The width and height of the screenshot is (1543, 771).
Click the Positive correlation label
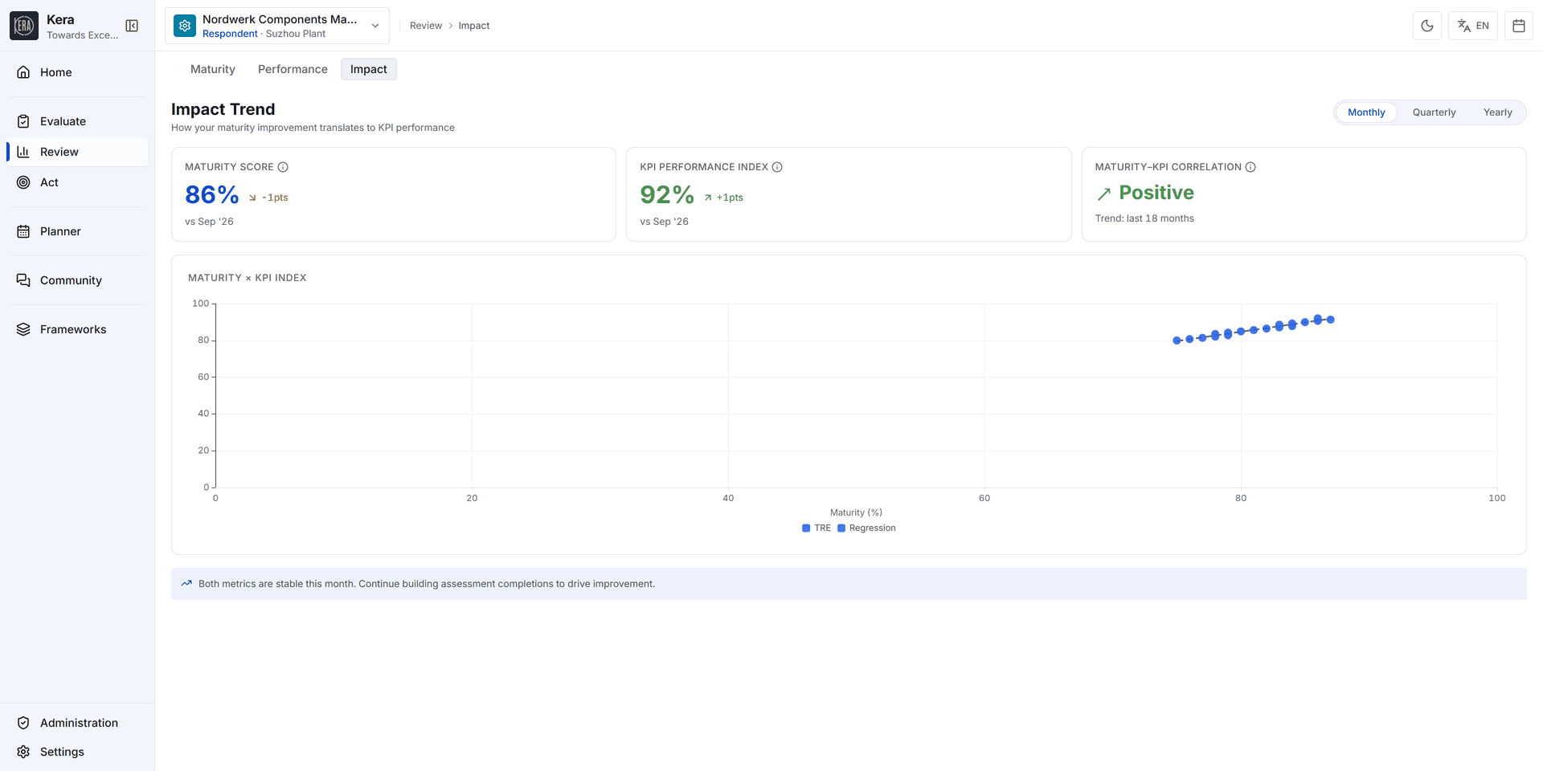1156,193
